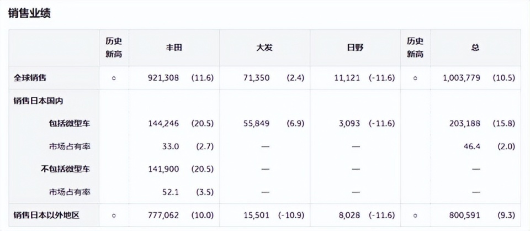
Task: Click the 141,900 Toyota cell
Action: (163, 169)
